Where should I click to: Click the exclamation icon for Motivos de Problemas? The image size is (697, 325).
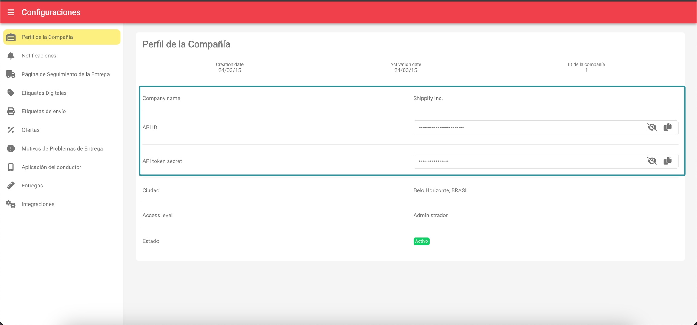coord(11,148)
